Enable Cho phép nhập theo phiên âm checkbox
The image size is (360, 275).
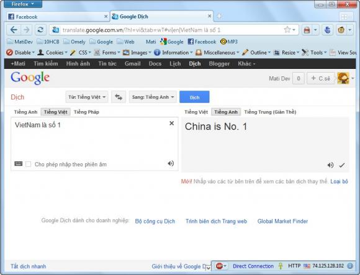click(x=28, y=164)
